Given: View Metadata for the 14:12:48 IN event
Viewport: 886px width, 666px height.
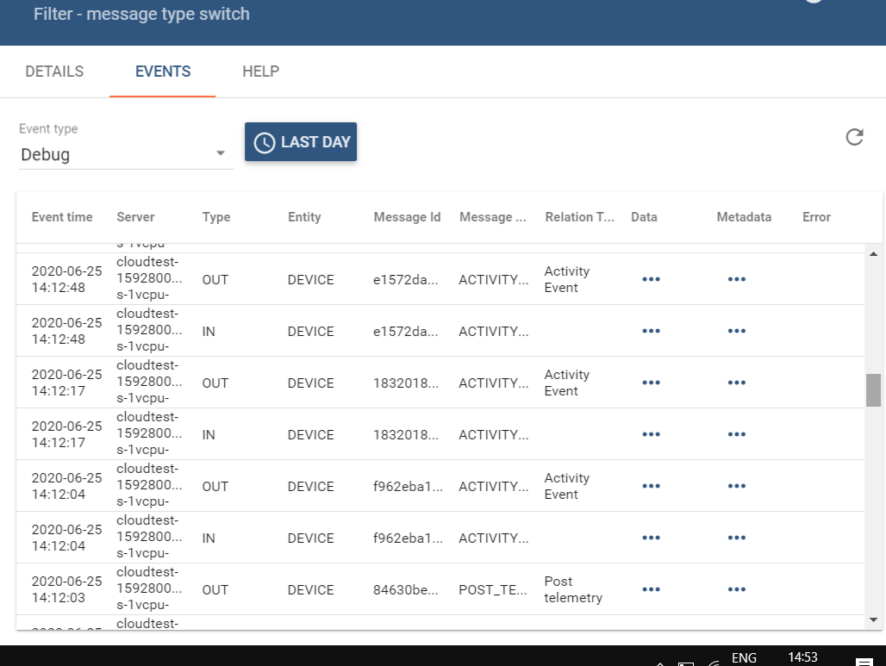Looking at the screenshot, I should 736,331.
